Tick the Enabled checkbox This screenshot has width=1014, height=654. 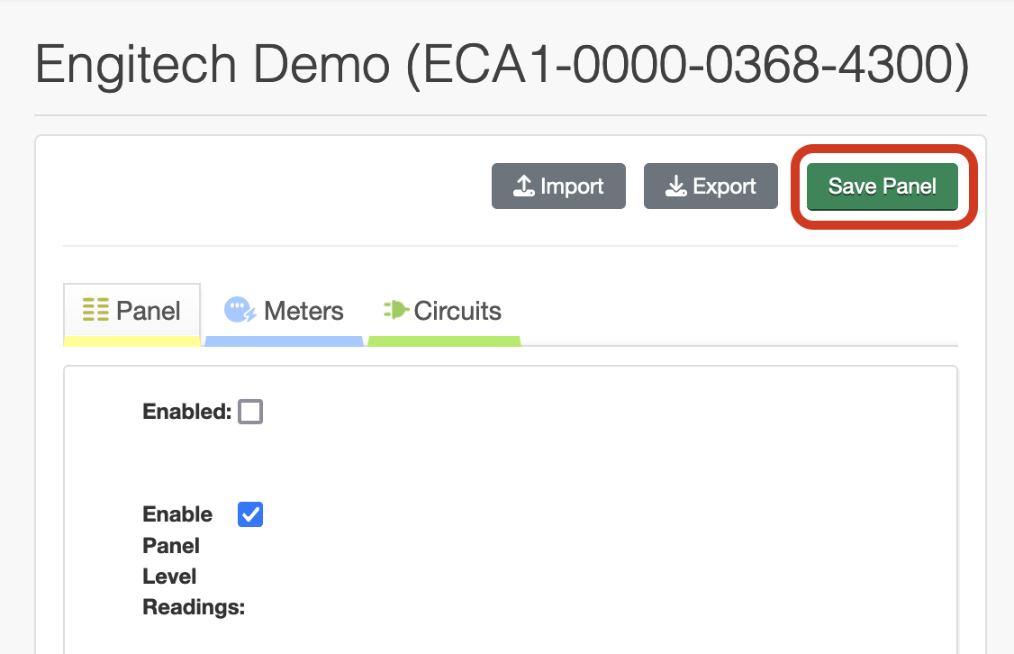tap(250, 413)
